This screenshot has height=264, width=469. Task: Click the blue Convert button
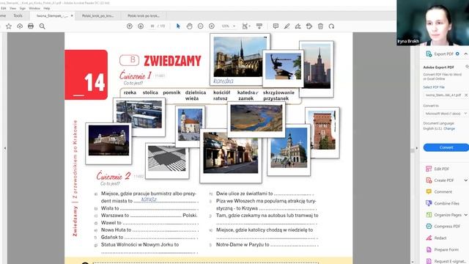446,147
